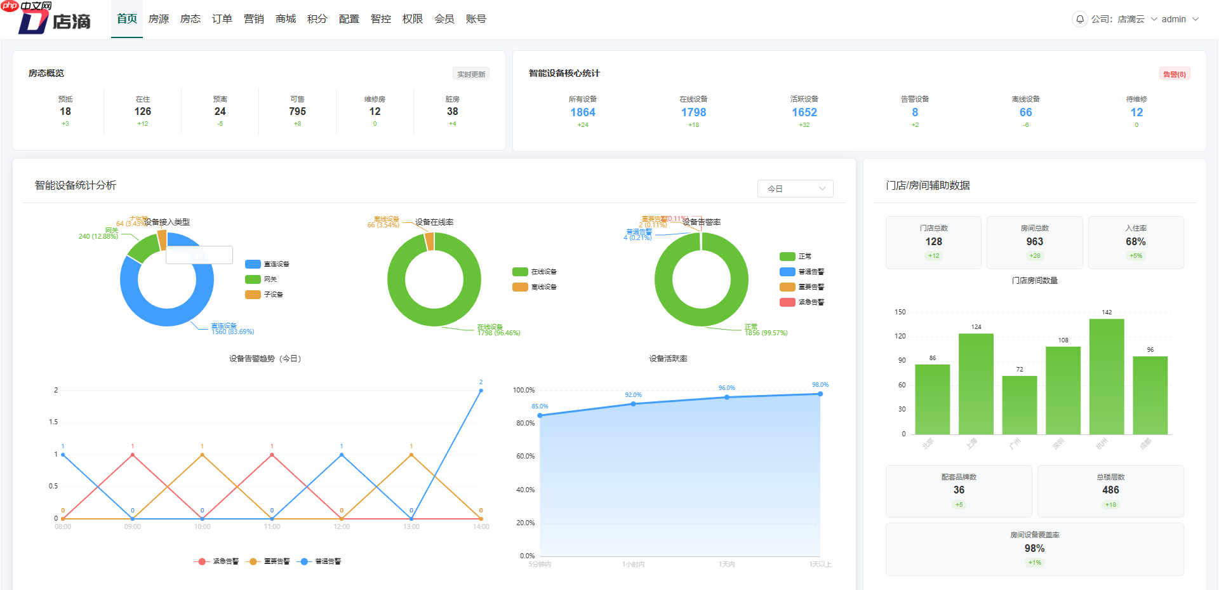
Task: Open the 公司: 店滴云 company selector
Action: [1123, 19]
